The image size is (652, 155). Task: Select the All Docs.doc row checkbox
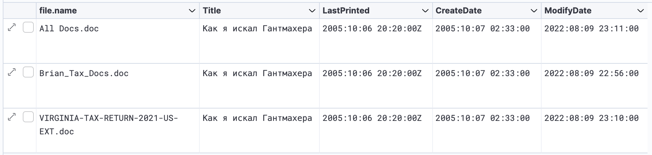coord(28,27)
